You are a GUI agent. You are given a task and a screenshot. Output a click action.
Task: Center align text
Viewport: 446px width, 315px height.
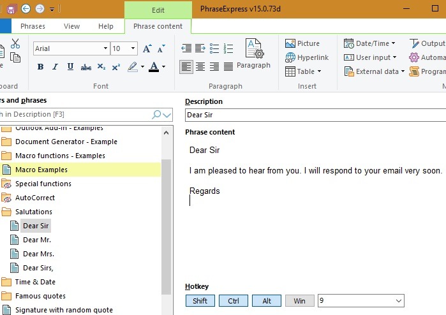(200, 67)
